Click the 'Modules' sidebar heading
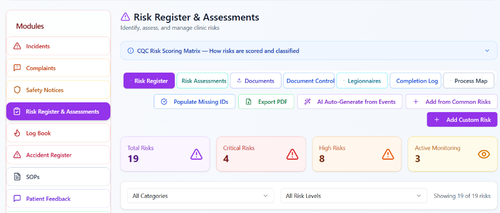This screenshot has height=213, width=500. 30,26
